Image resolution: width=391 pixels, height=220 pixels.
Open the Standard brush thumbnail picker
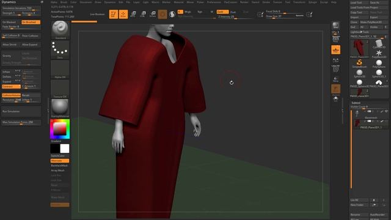click(x=60, y=30)
